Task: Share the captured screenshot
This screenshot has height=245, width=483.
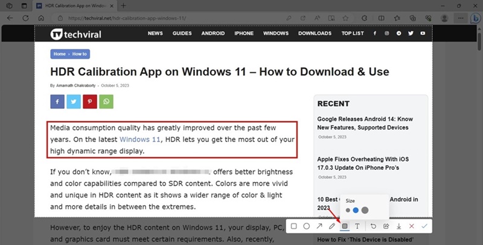Action: 386,226
